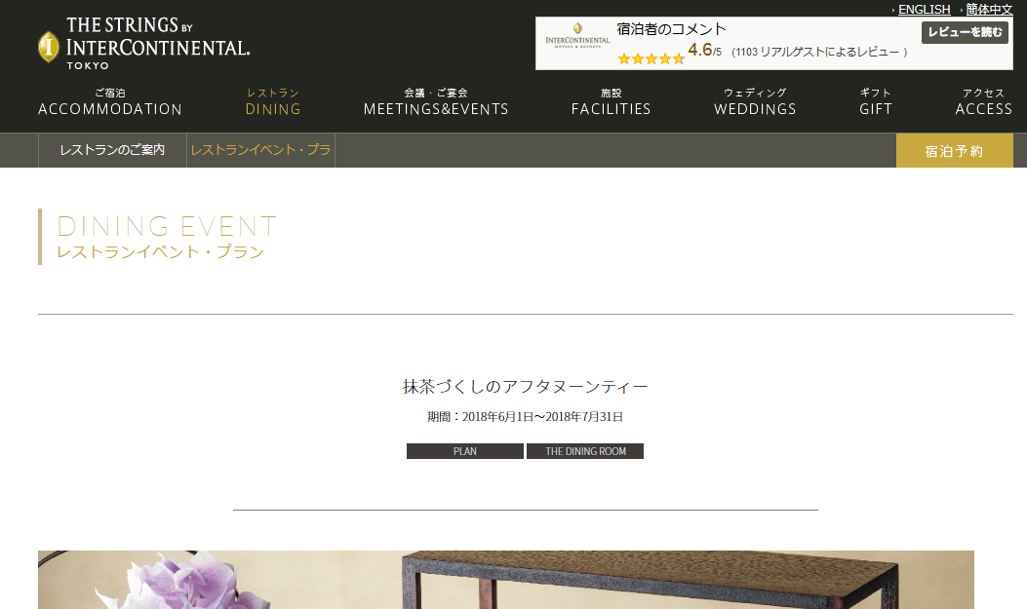Switch site language to 簡体中文
The image size is (1027, 609).
click(989, 9)
